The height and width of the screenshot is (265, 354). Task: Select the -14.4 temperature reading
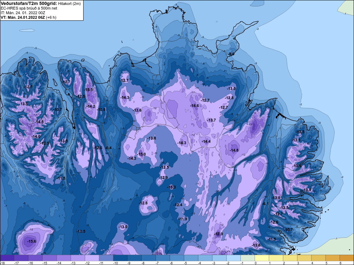206,141
